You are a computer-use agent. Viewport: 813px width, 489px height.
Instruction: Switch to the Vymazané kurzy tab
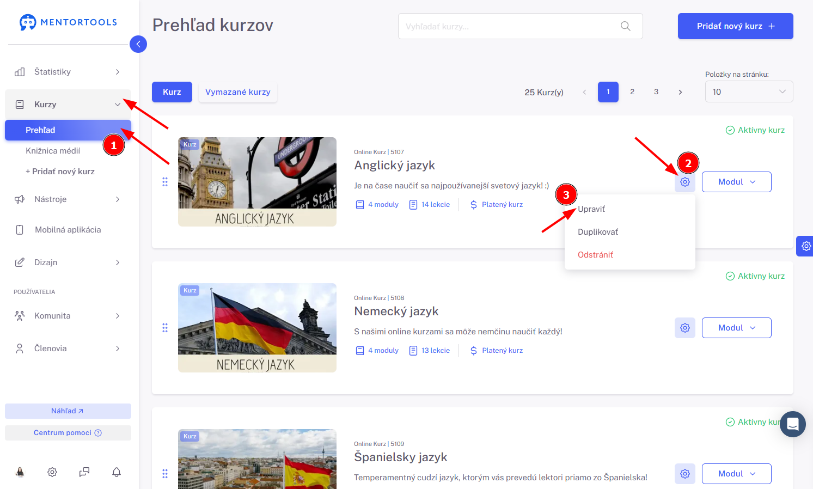point(238,92)
